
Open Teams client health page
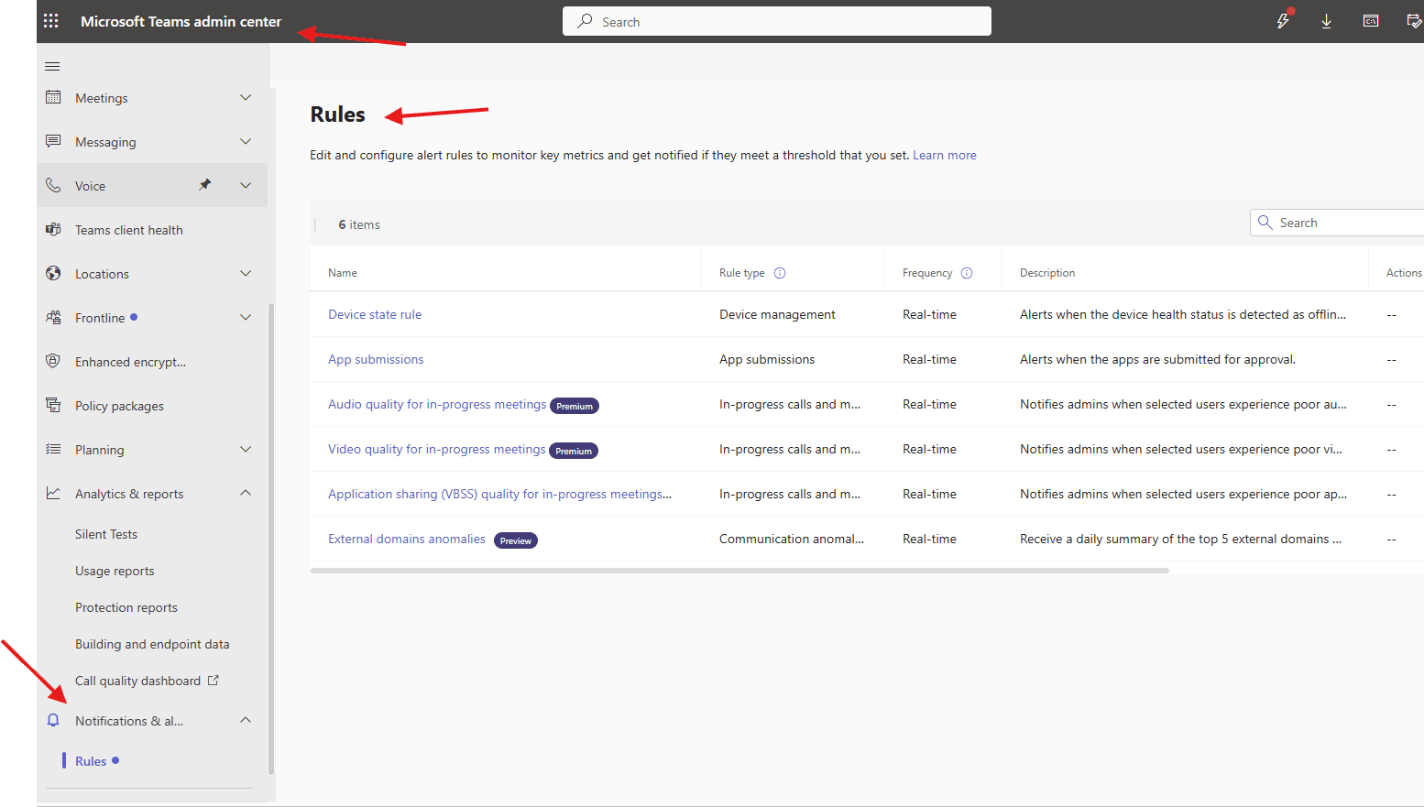coord(129,230)
